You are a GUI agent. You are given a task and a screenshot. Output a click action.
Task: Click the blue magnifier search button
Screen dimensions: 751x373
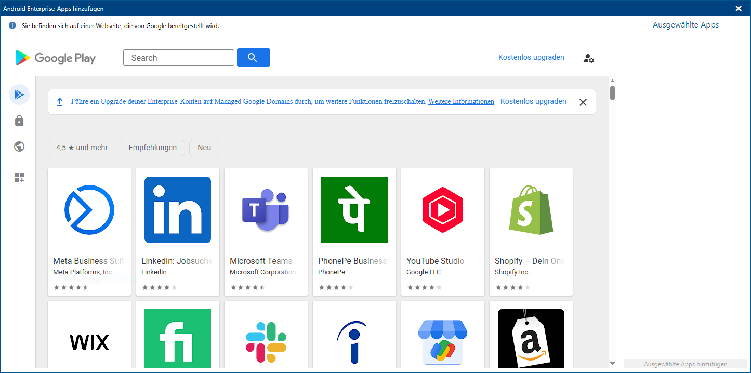coord(253,58)
